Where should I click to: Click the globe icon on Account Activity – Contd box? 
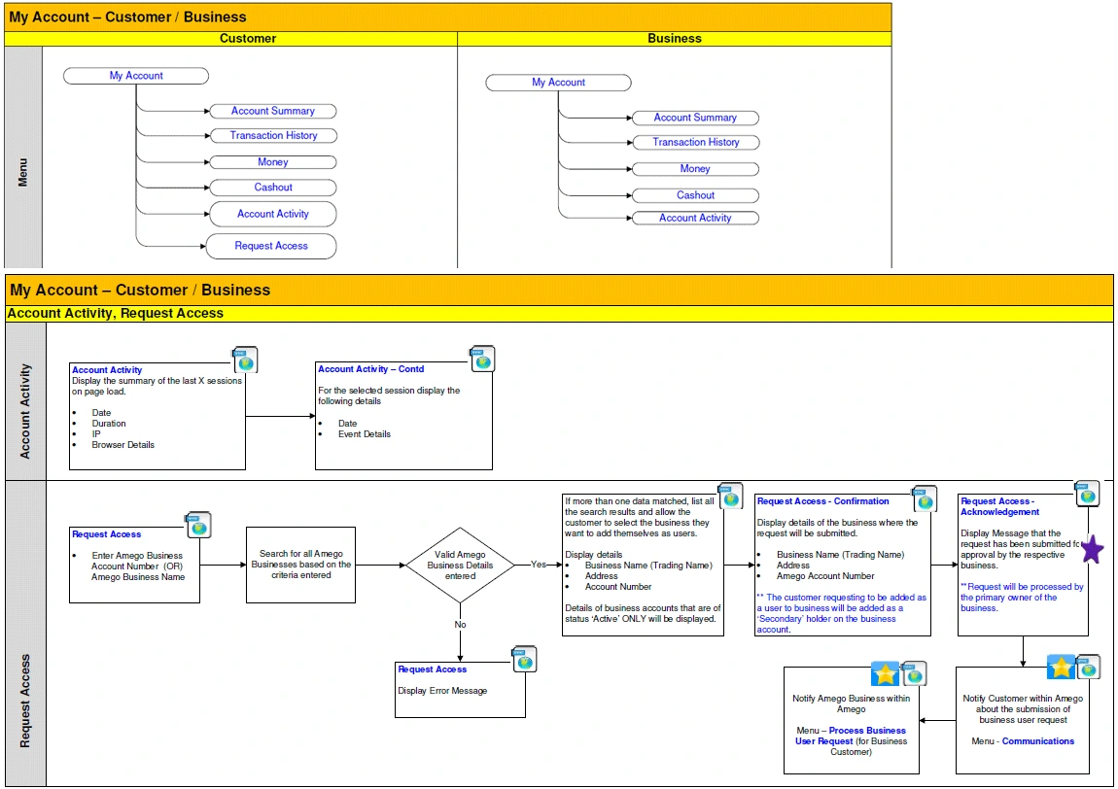point(482,360)
